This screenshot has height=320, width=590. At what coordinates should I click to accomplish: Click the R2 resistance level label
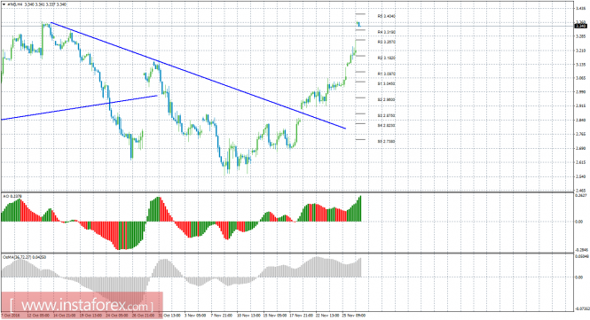387,58
